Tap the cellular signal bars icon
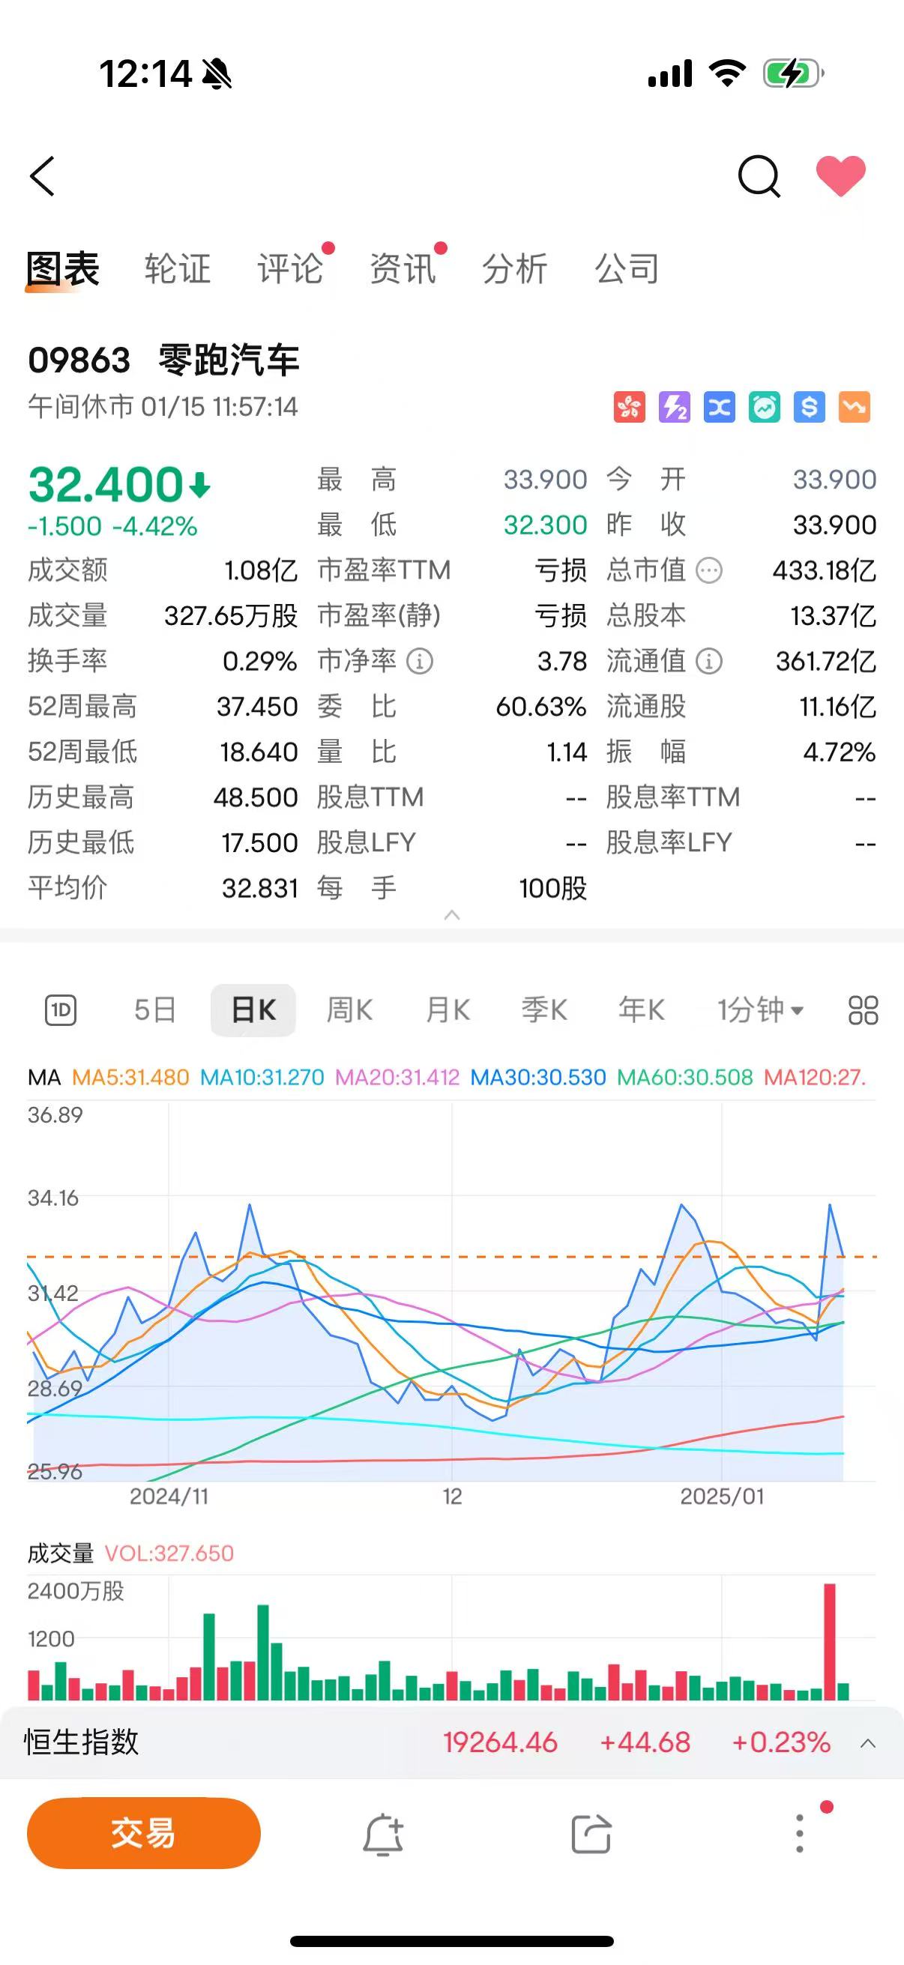Viewport: 904px width, 1965px height. tap(670, 74)
